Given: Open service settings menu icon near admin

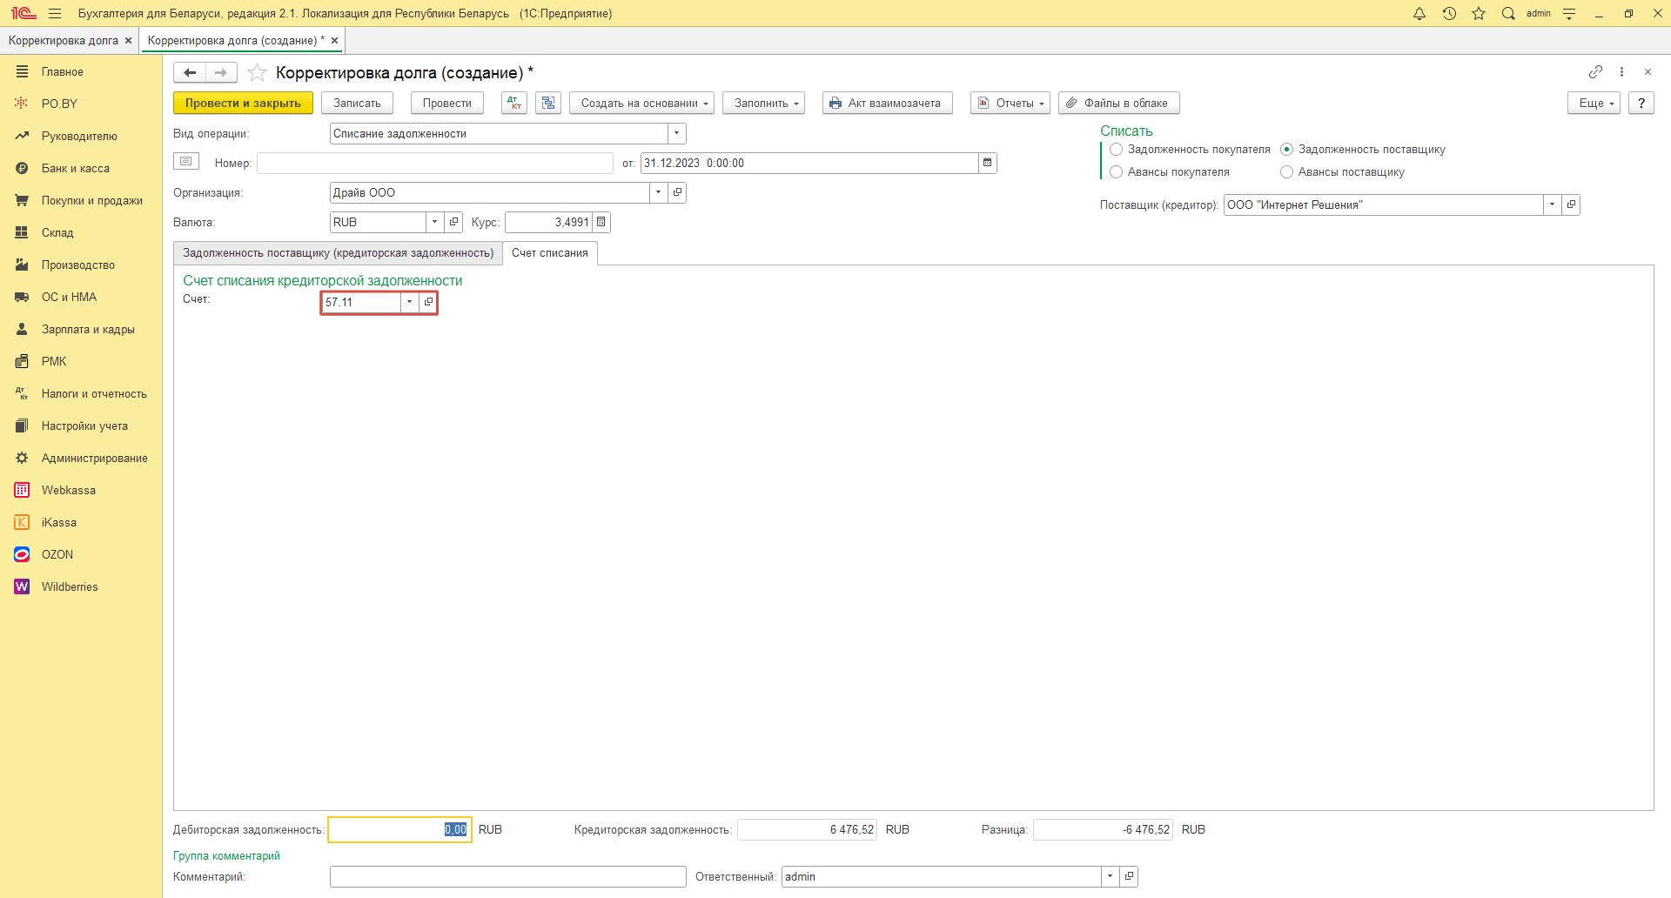Looking at the screenshot, I should 1569,13.
